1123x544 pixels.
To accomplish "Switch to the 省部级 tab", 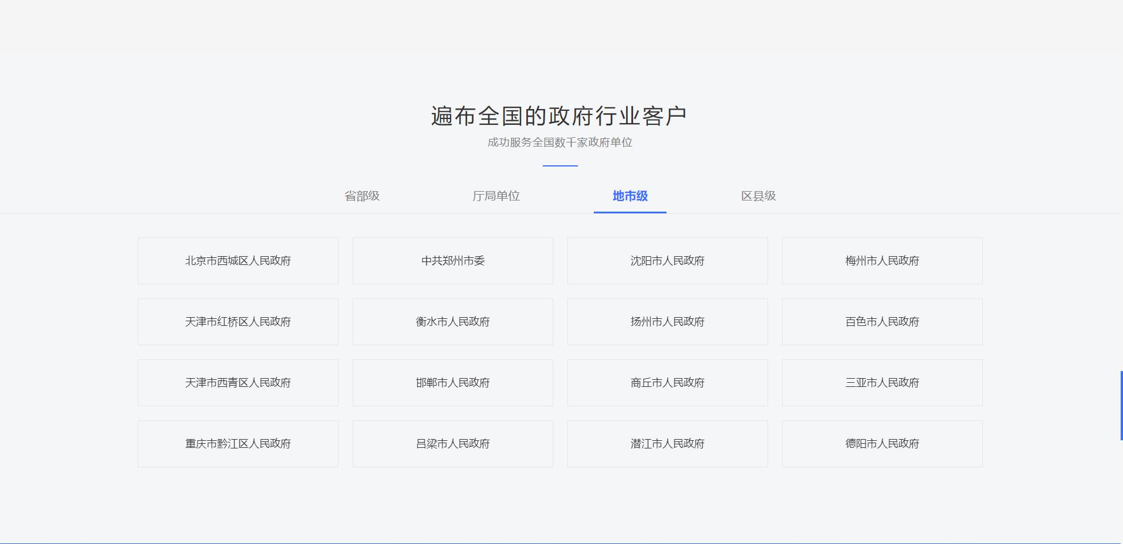I will coord(362,196).
